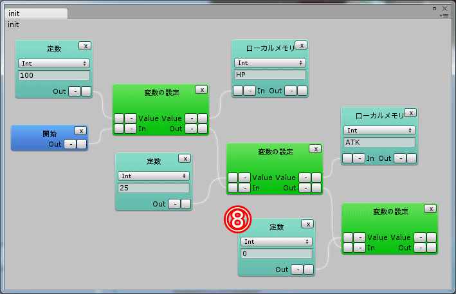Click the output port of 定数 25 node

186,204
